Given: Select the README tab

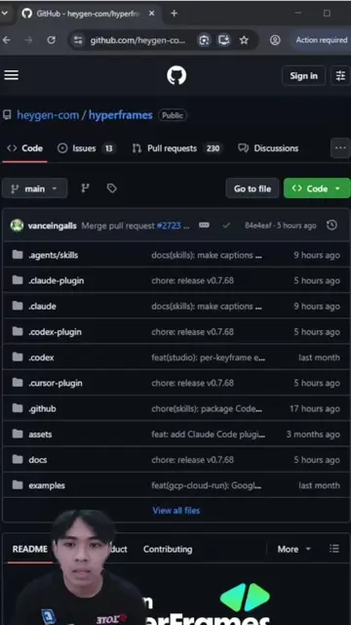Looking at the screenshot, I should 29,549.
